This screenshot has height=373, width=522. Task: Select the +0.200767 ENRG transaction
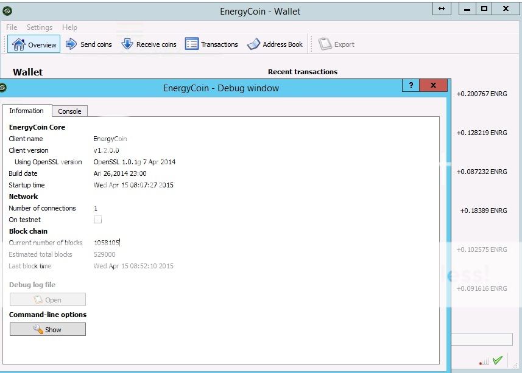482,94
